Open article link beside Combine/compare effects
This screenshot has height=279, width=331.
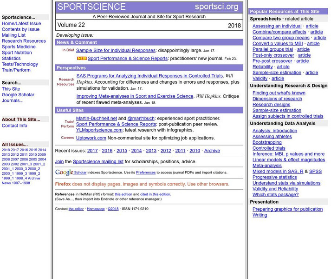click(x=317, y=32)
